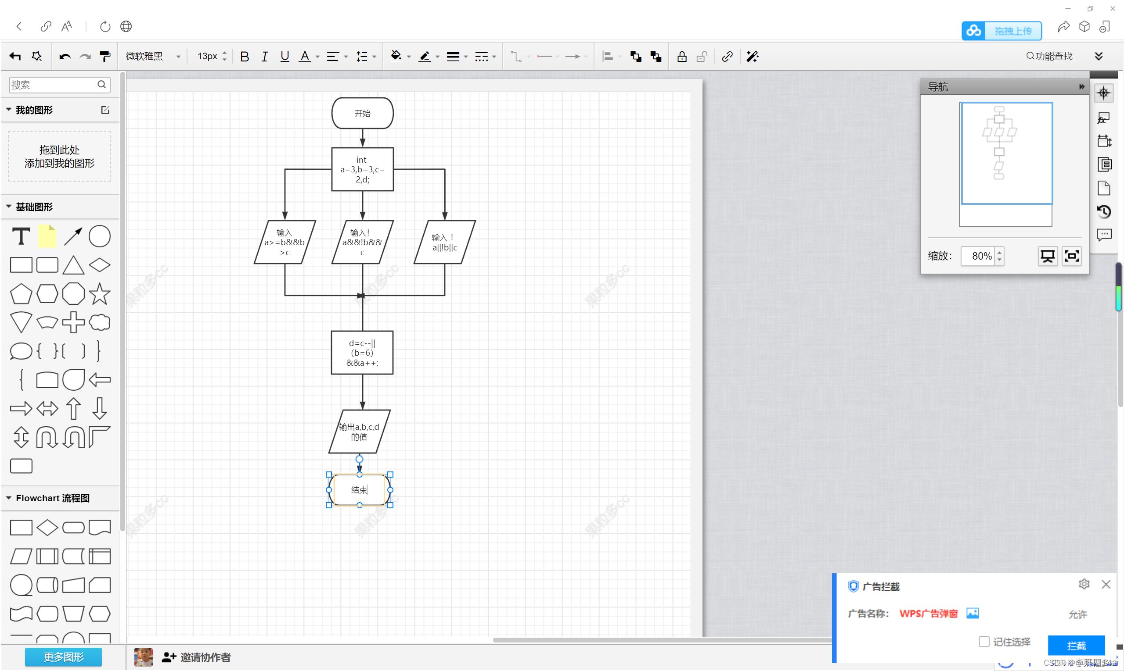Toggle italic text formatting
Screen dimensions: 1124x671
(x=264, y=57)
